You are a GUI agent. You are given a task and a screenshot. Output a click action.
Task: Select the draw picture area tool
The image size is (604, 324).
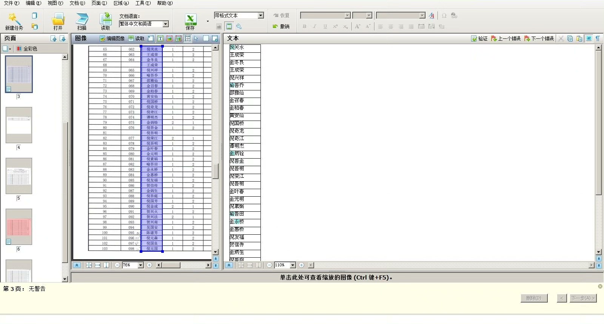click(x=169, y=38)
